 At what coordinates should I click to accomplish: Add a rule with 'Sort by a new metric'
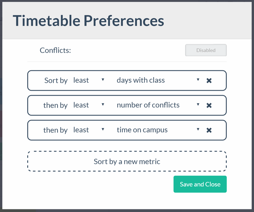(x=127, y=161)
